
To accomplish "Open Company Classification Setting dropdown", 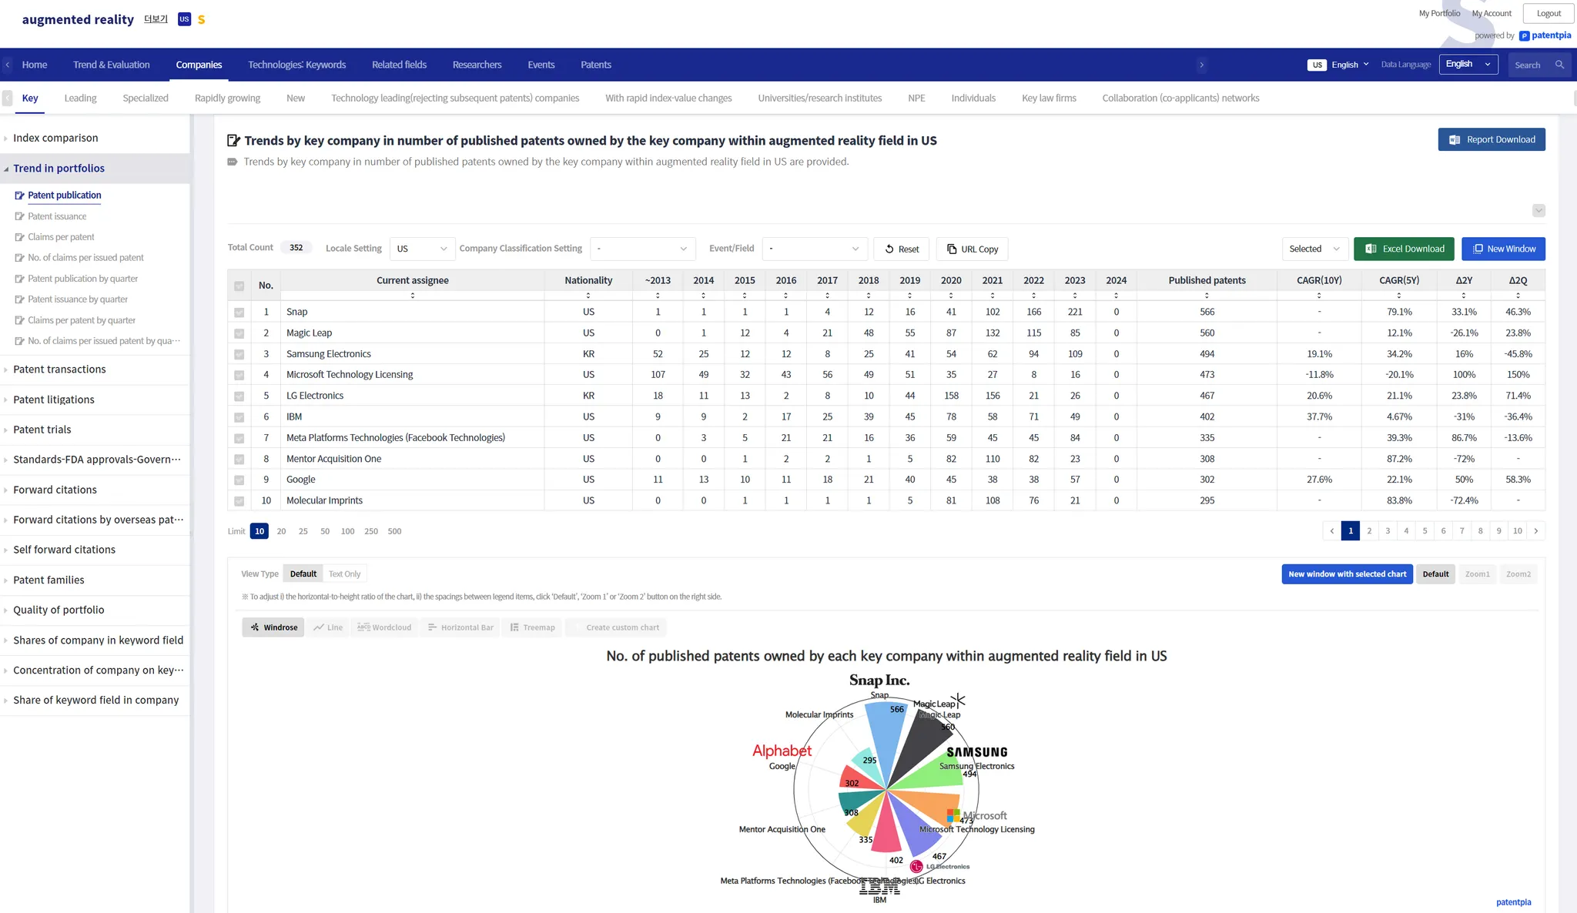I will pos(642,249).
